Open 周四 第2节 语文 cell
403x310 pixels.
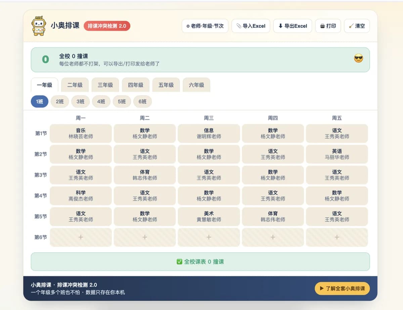tap(273, 154)
